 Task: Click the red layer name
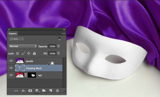[40, 75]
